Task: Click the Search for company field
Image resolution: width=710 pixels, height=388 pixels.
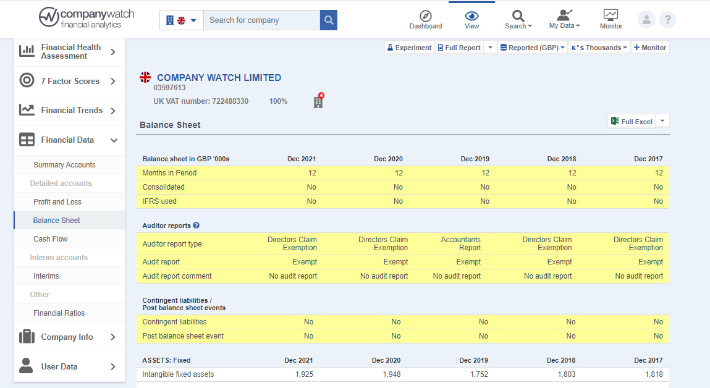Action: pos(262,20)
